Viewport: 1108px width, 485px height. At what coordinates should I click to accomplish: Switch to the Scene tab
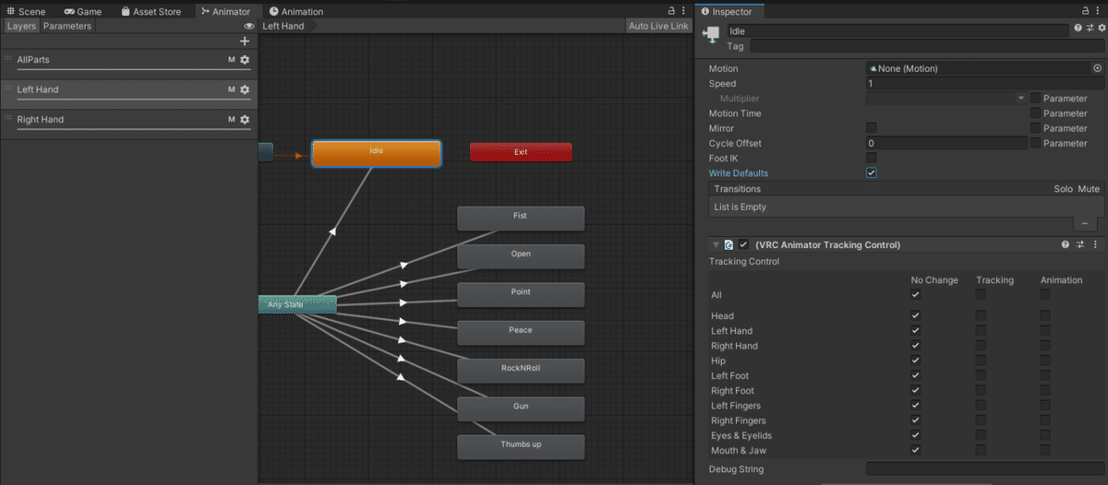26,12
